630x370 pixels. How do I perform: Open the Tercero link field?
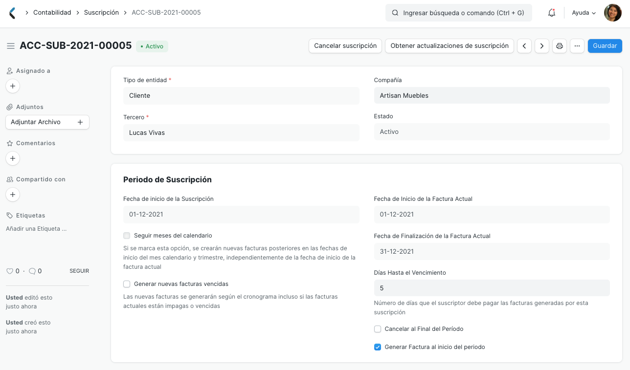[x=241, y=133]
